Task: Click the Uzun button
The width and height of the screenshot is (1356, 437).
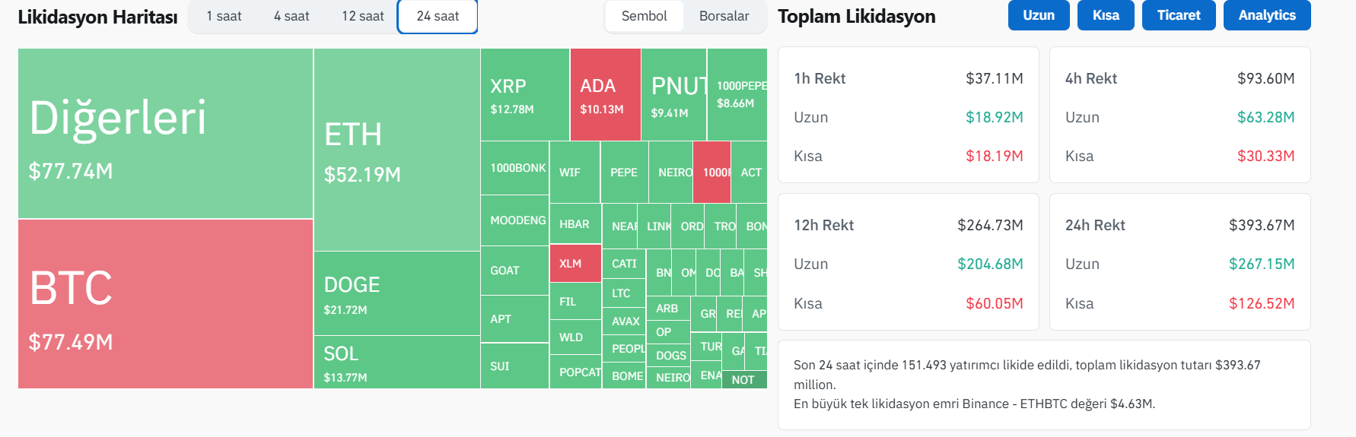Action: (1038, 15)
